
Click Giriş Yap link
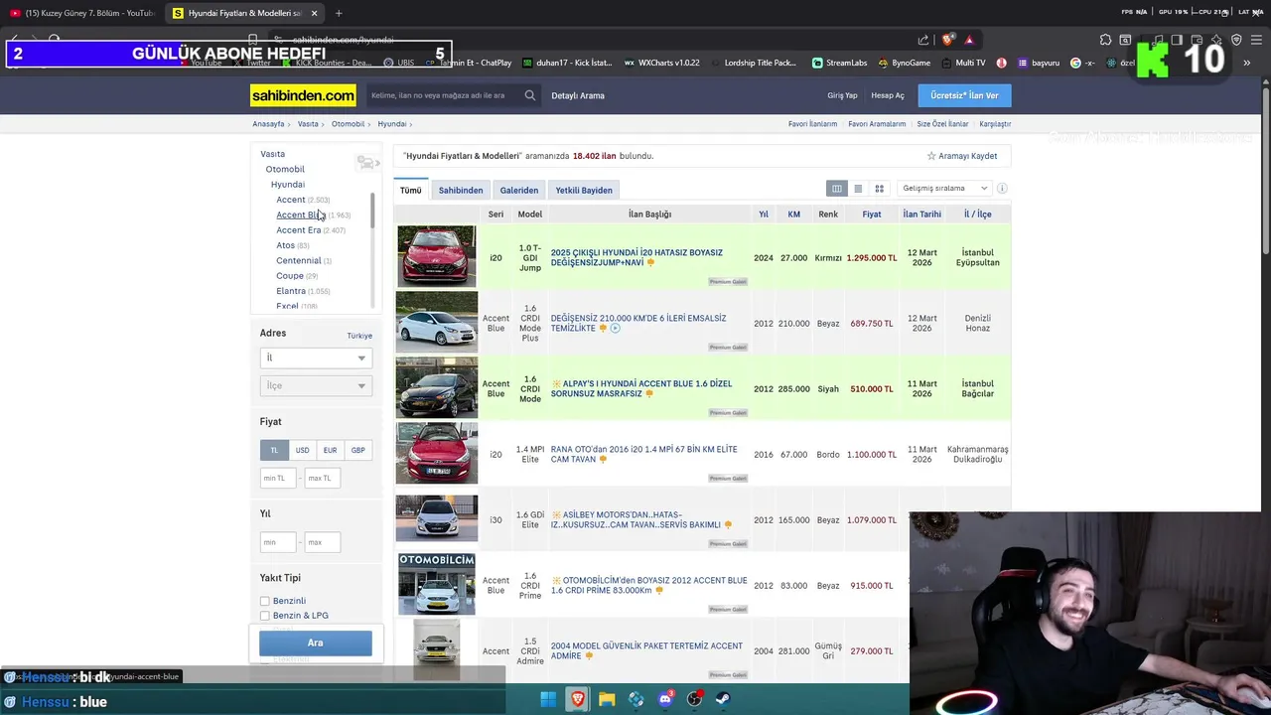pyautogui.click(x=842, y=95)
